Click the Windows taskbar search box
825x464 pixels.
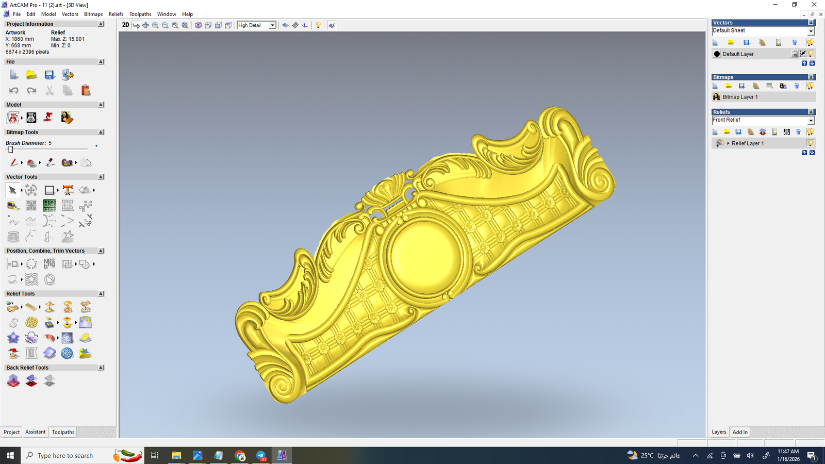pyautogui.click(x=65, y=456)
